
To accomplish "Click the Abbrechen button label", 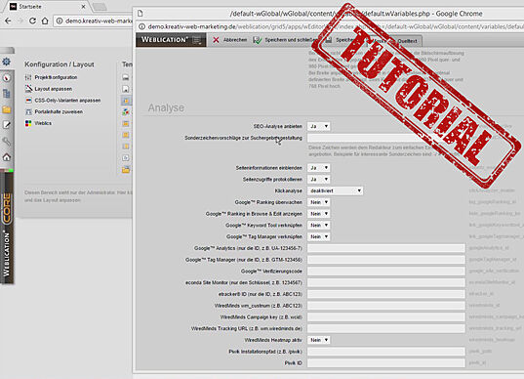I will coord(235,40).
